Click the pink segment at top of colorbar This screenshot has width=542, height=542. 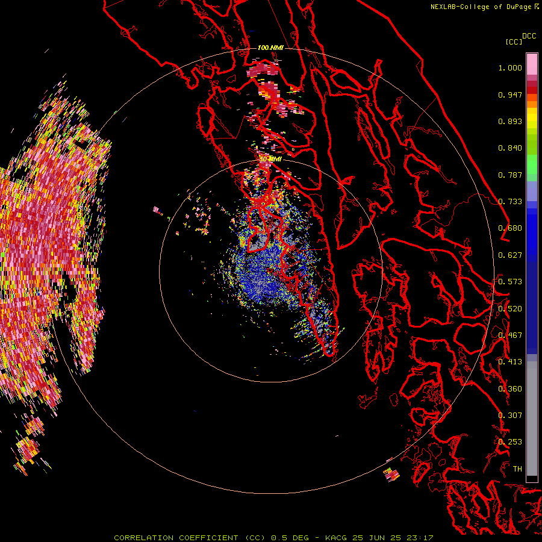532,64
